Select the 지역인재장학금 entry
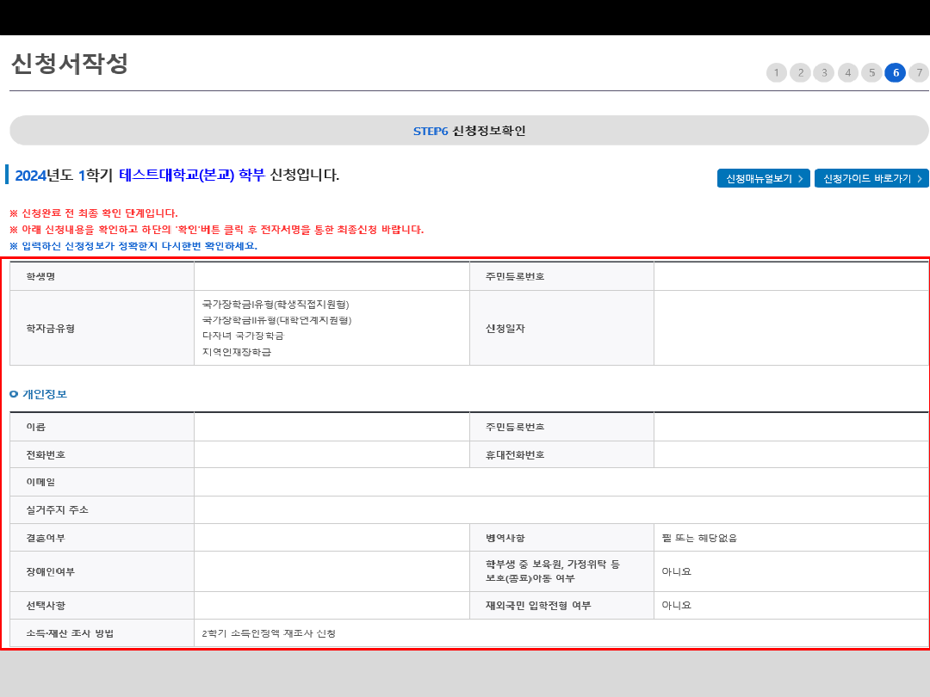This screenshot has width=930, height=697. pos(237,352)
